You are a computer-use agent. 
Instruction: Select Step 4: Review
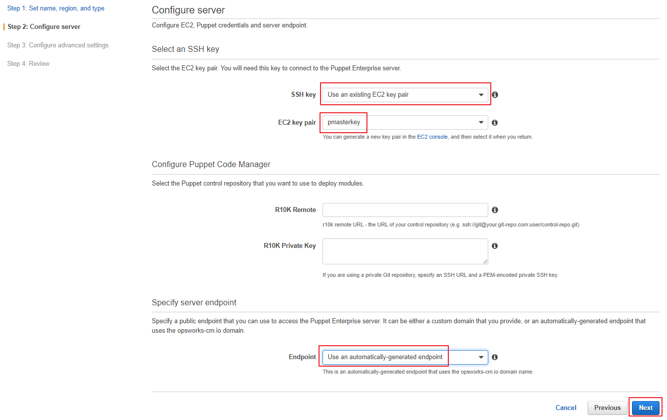28,64
